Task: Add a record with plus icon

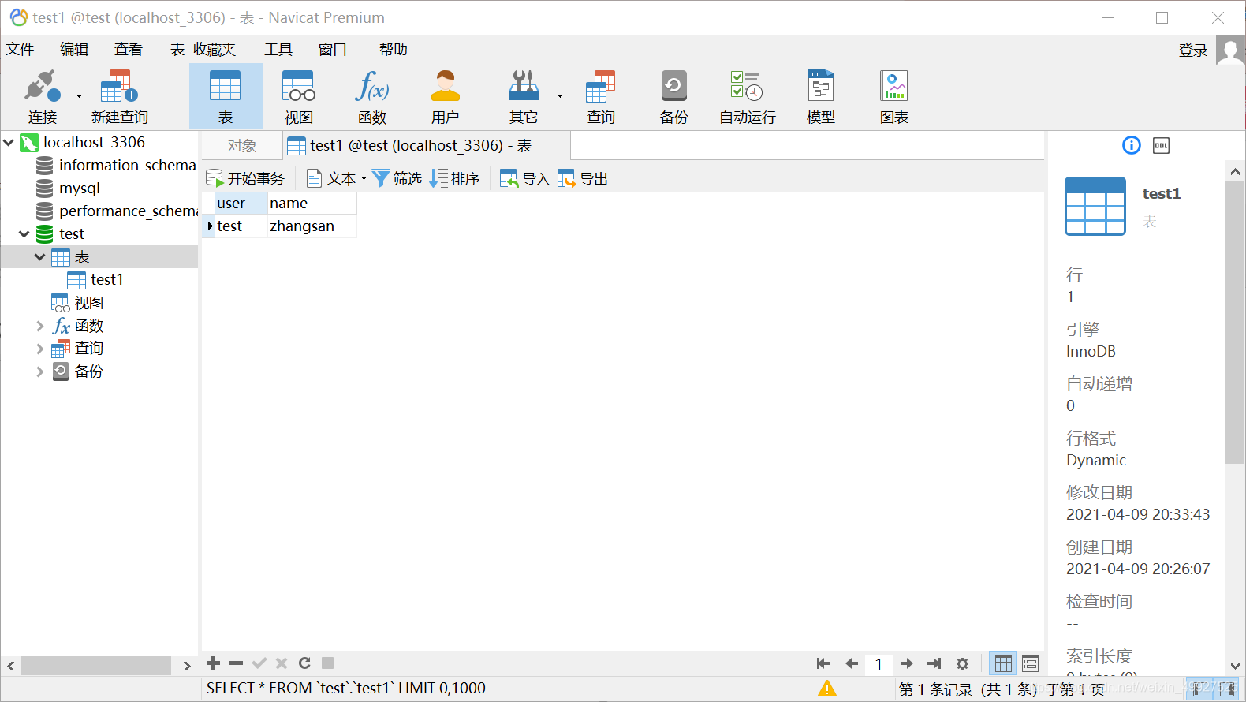Action: (213, 663)
